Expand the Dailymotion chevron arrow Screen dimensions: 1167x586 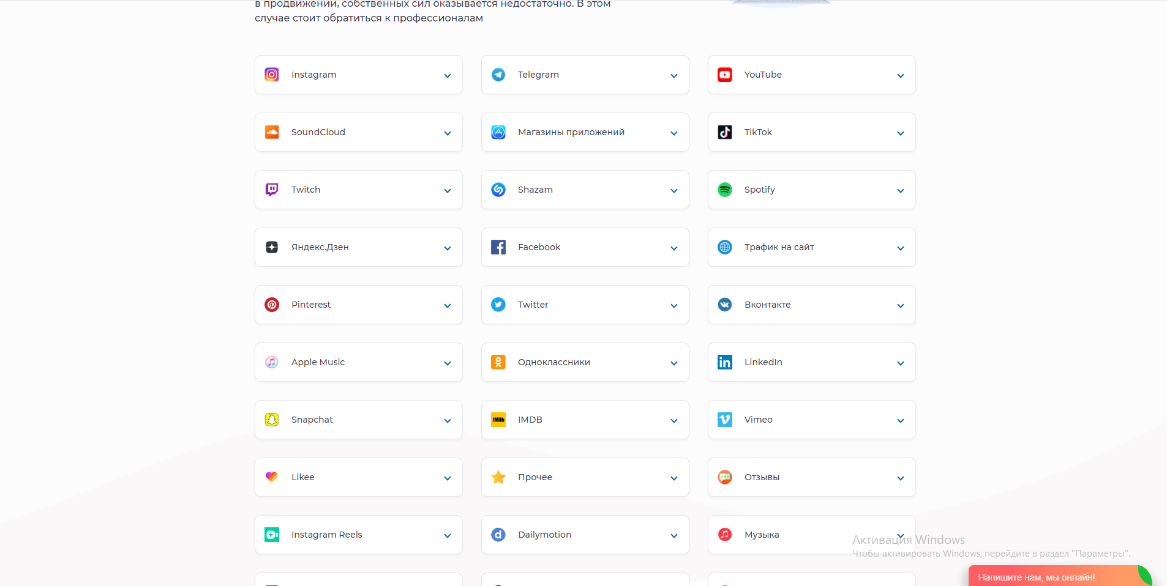coord(674,536)
